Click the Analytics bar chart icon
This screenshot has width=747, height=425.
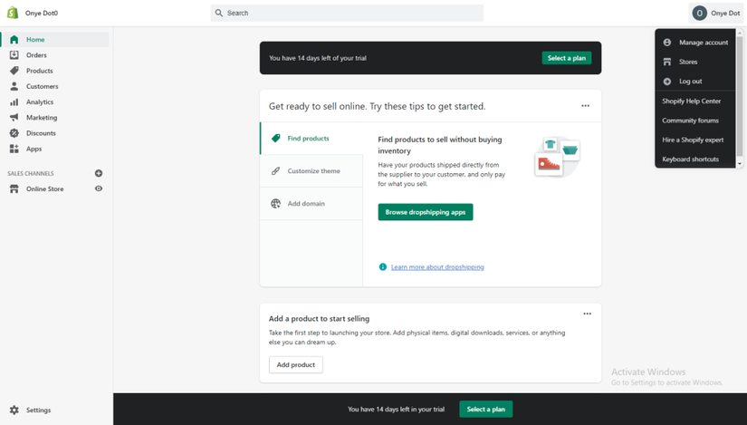14,102
